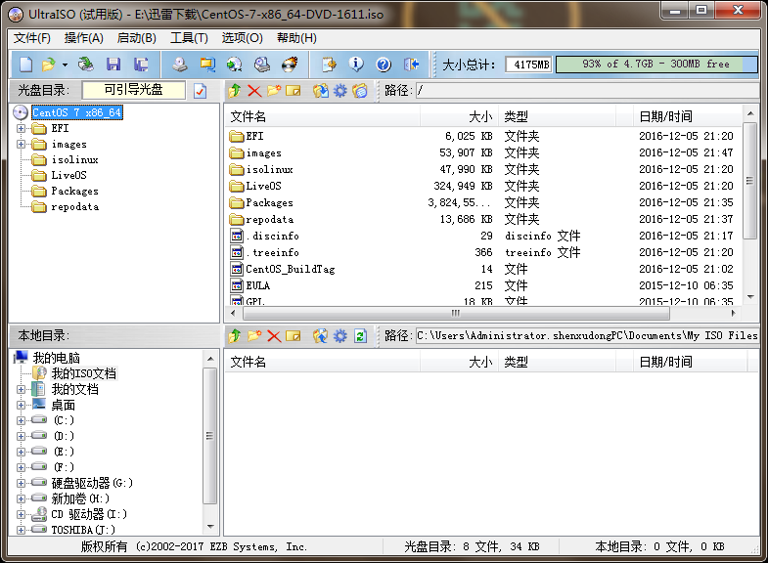Click the Extract icon in disc pane
768x563 pixels.
coord(321,91)
